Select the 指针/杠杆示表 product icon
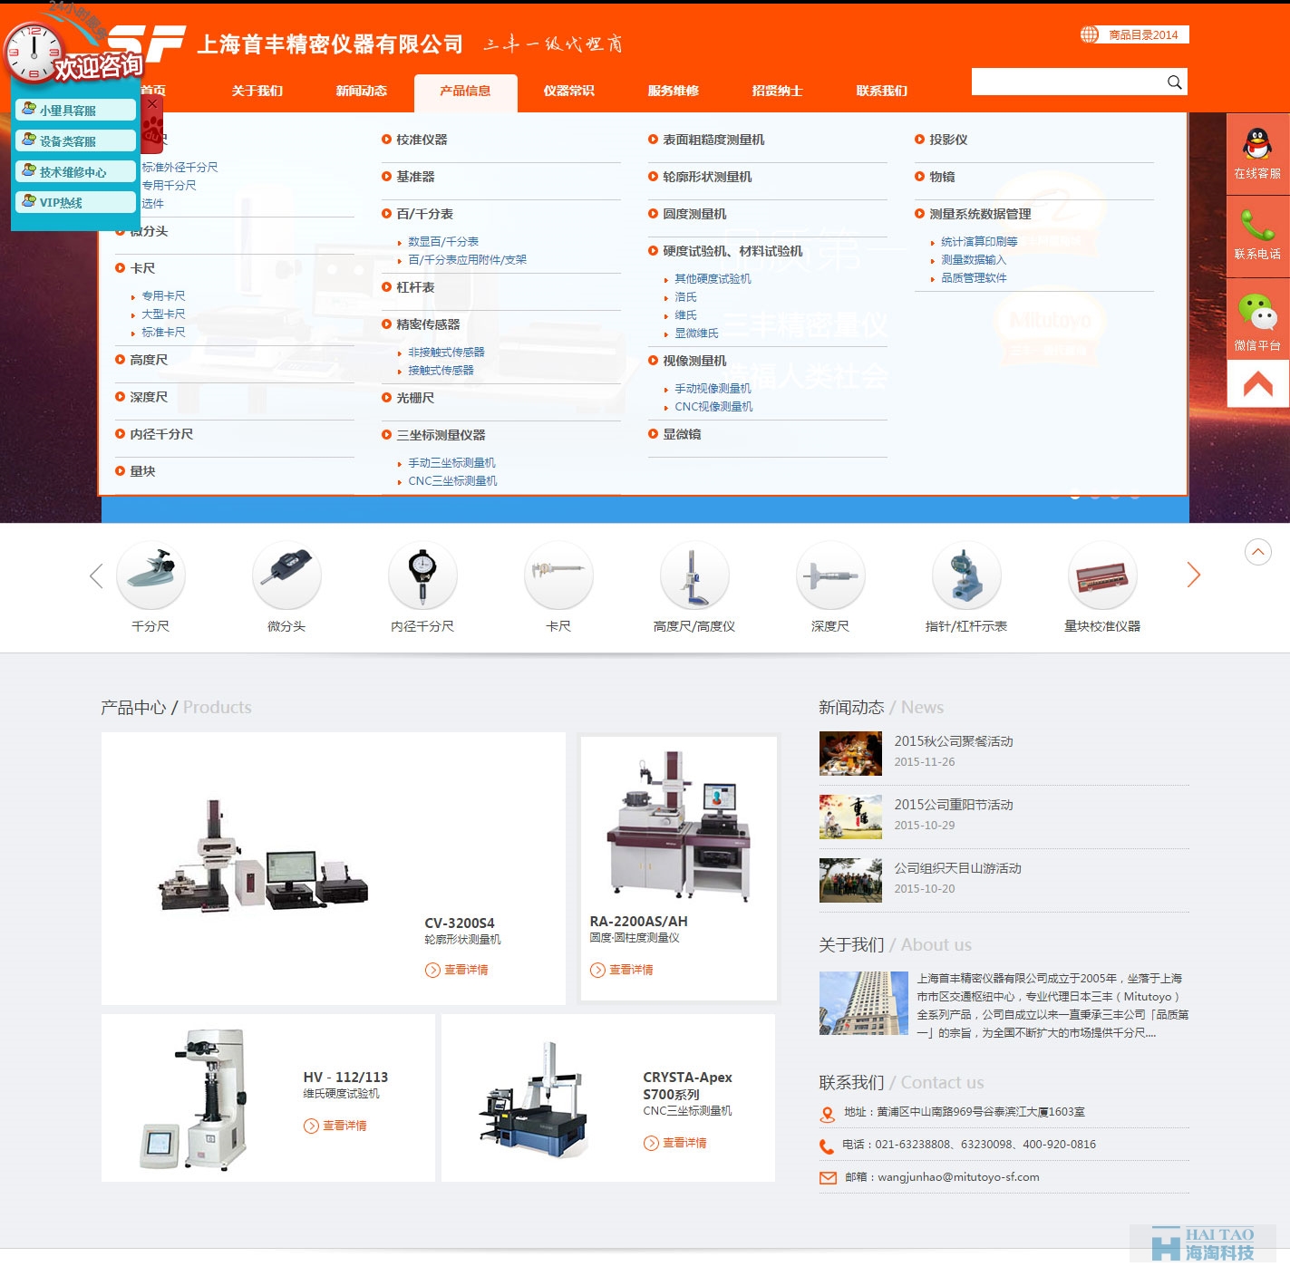This screenshot has height=1276, width=1290. point(966,574)
